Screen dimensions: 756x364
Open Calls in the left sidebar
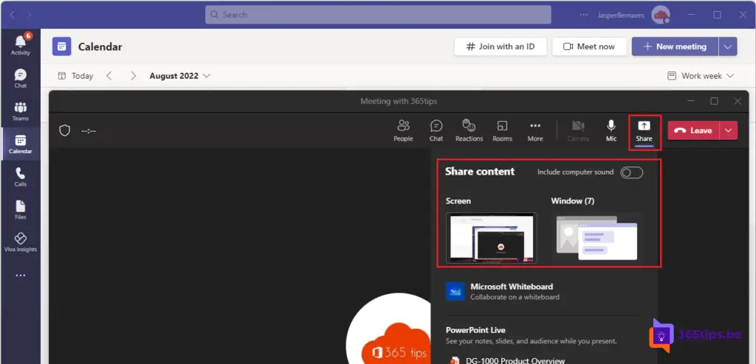[20, 177]
